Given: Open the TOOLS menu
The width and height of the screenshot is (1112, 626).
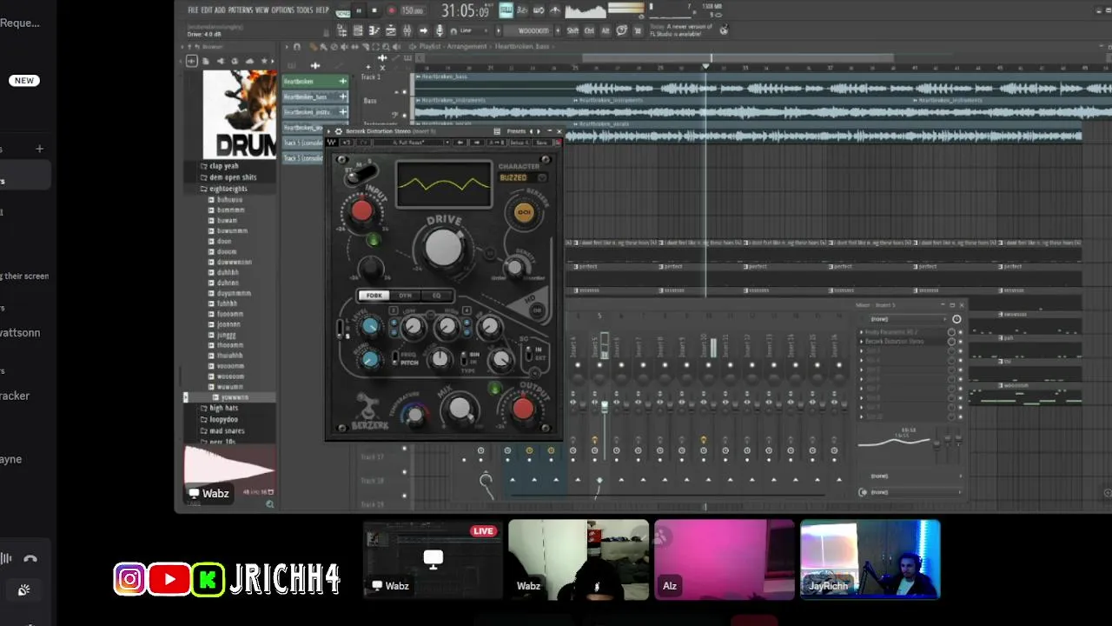Looking at the screenshot, I should pyautogui.click(x=305, y=10).
